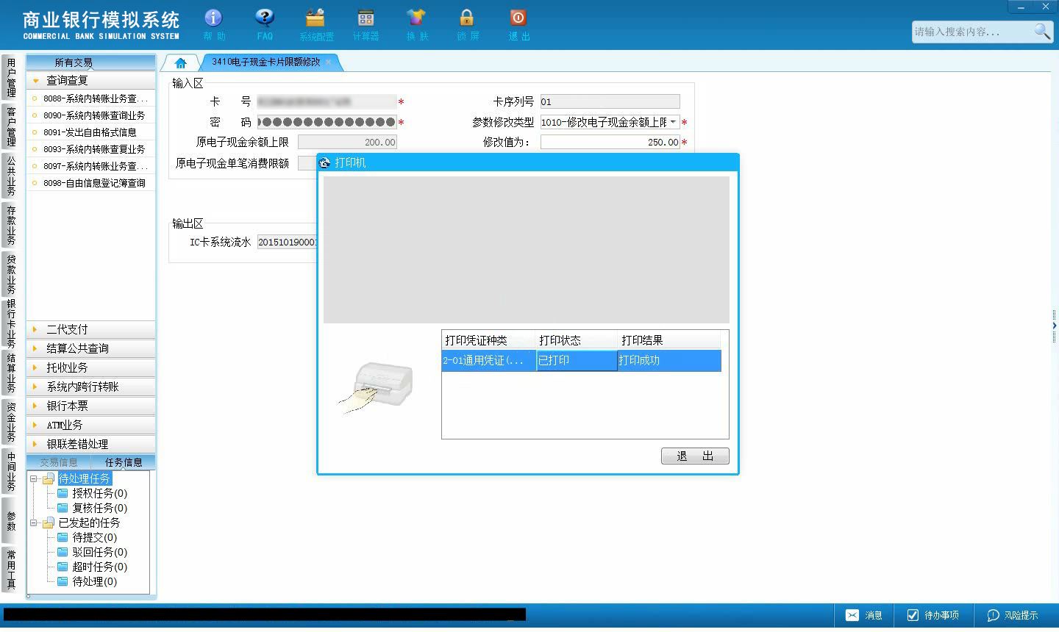The width and height of the screenshot is (1059, 632).
Task: Switch to 结算业务 side tab
Action: click(x=10, y=373)
